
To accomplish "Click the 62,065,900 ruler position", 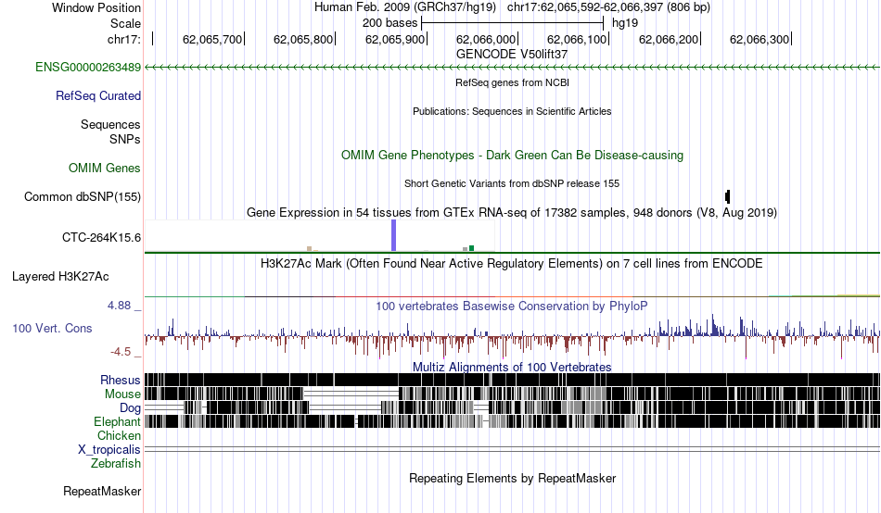I will pos(395,39).
